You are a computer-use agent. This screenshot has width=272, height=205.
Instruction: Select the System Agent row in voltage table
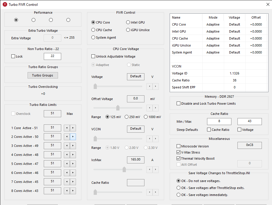(219, 52)
